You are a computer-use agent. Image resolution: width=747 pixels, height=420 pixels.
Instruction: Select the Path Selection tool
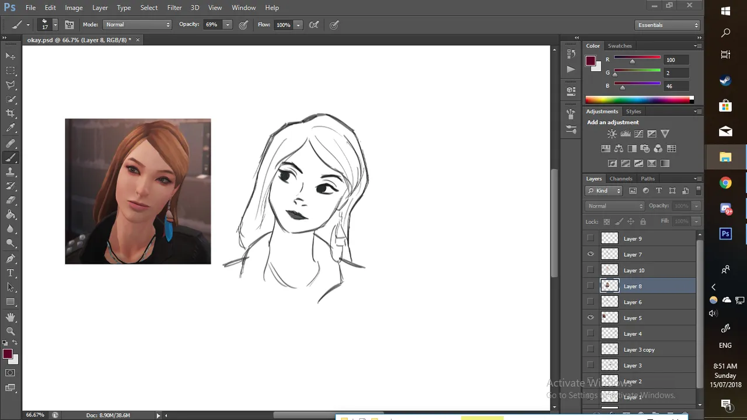click(x=11, y=288)
